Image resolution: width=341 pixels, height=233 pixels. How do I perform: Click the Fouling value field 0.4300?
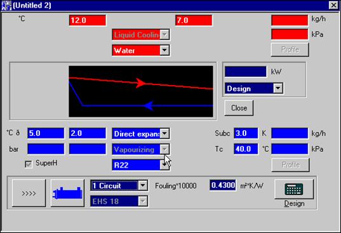(223, 185)
